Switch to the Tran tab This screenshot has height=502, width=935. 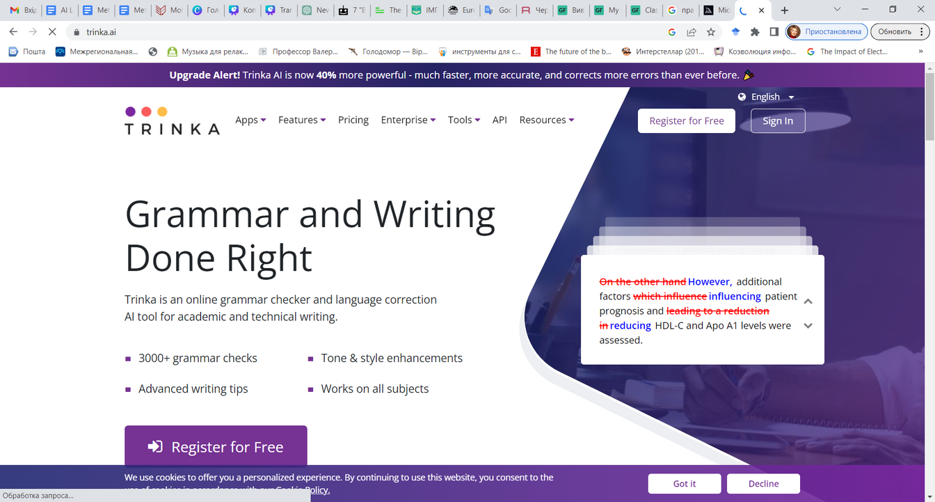click(278, 10)
